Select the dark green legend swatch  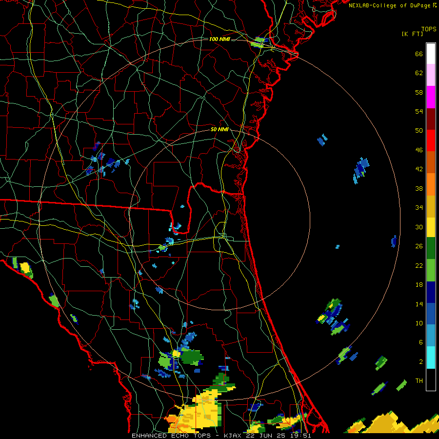[x=431, y=248]
